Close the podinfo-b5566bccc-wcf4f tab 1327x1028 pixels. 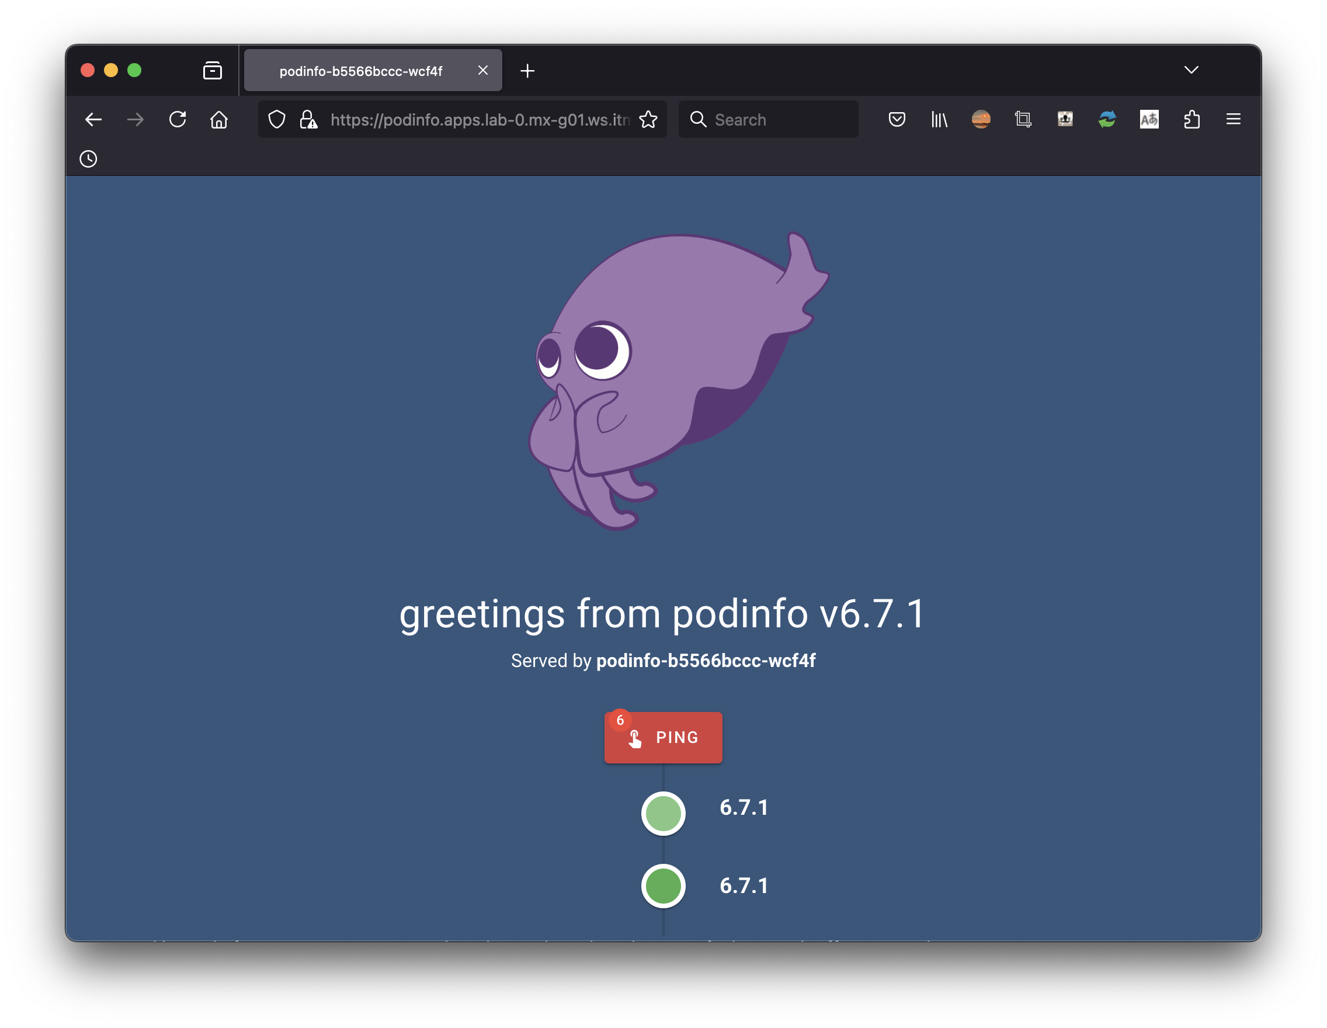(x=483, y=71)
